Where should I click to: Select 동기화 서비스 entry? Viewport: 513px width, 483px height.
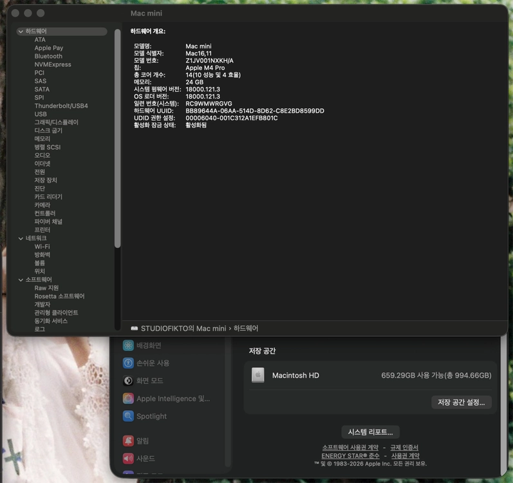pos(51,321)
